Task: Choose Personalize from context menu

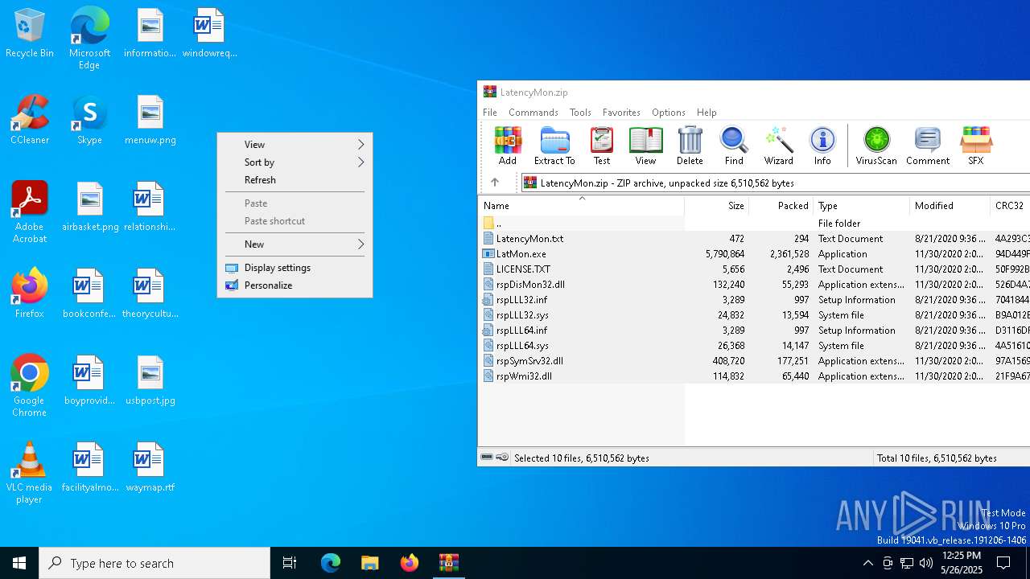Action: click(295, 285)
